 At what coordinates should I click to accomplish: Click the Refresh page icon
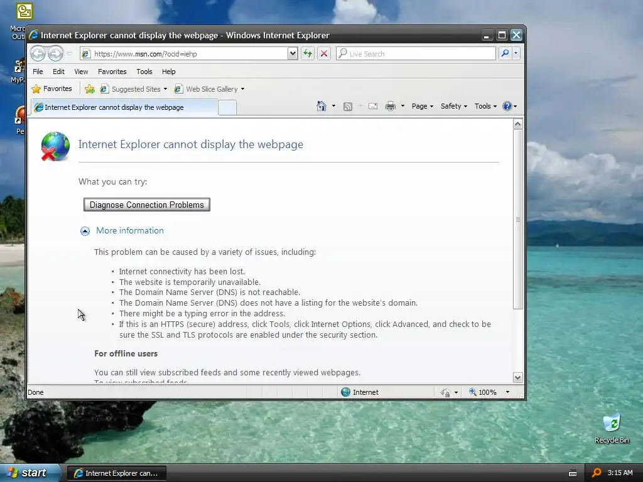308,53
